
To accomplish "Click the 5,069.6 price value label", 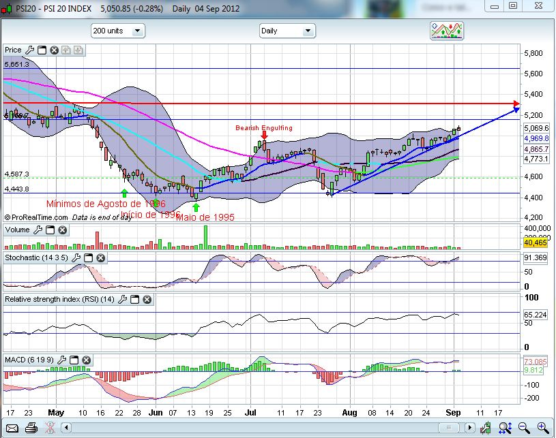I will point(536,128).
